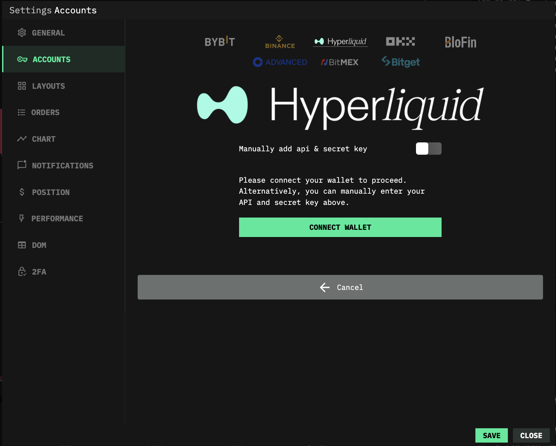Image resolution: width=556 pixels, height=446 pixels.
Task: Open the Orders settings section
Action: (x=45, y=112)
